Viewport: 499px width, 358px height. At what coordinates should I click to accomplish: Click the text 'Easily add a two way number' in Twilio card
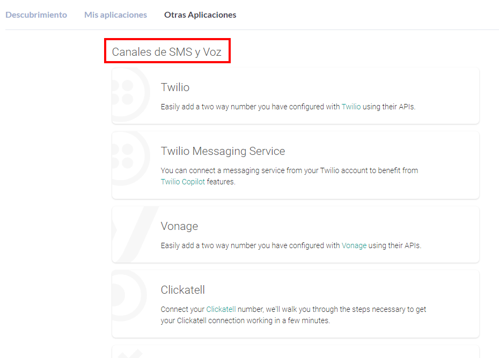click(x=208, y=107)
